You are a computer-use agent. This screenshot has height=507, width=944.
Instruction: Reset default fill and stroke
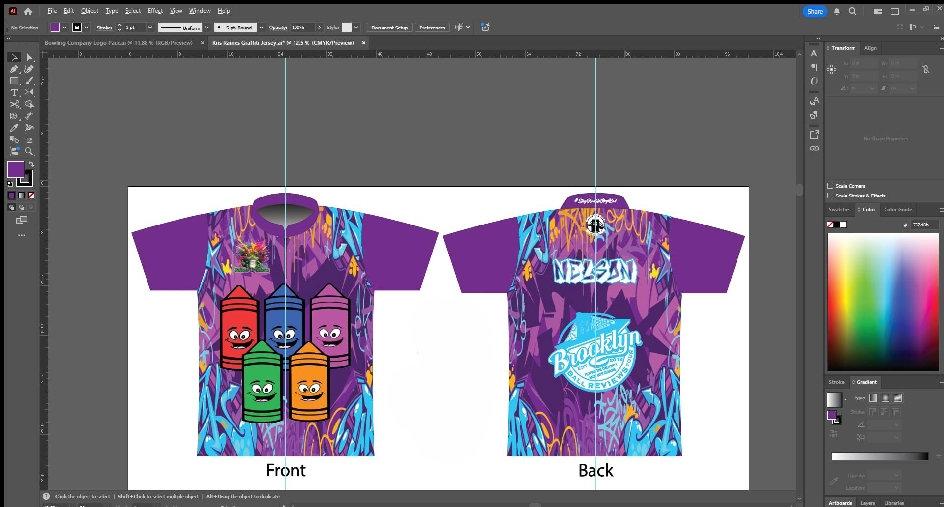10,183
